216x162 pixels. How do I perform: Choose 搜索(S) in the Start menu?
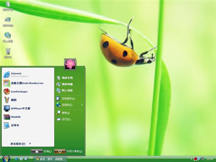click(x=65, y=113)
